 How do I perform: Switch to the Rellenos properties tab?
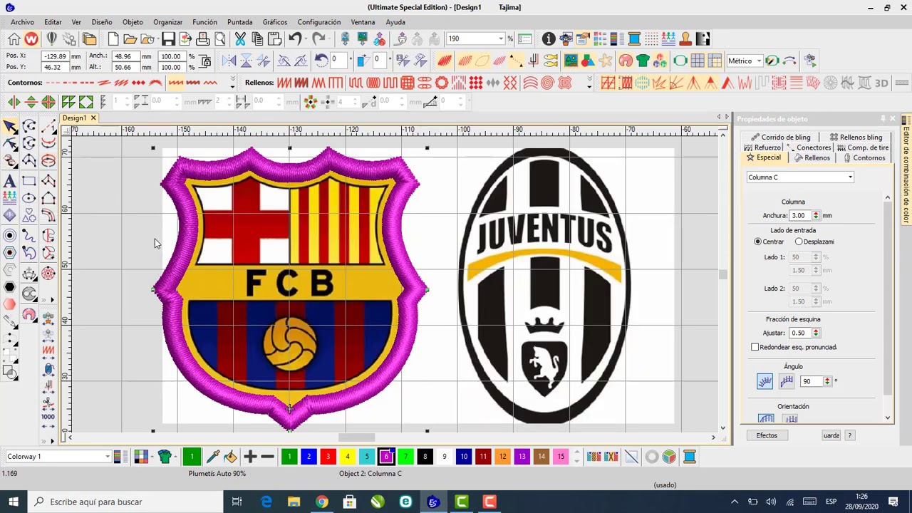click(x=812, y=158)
